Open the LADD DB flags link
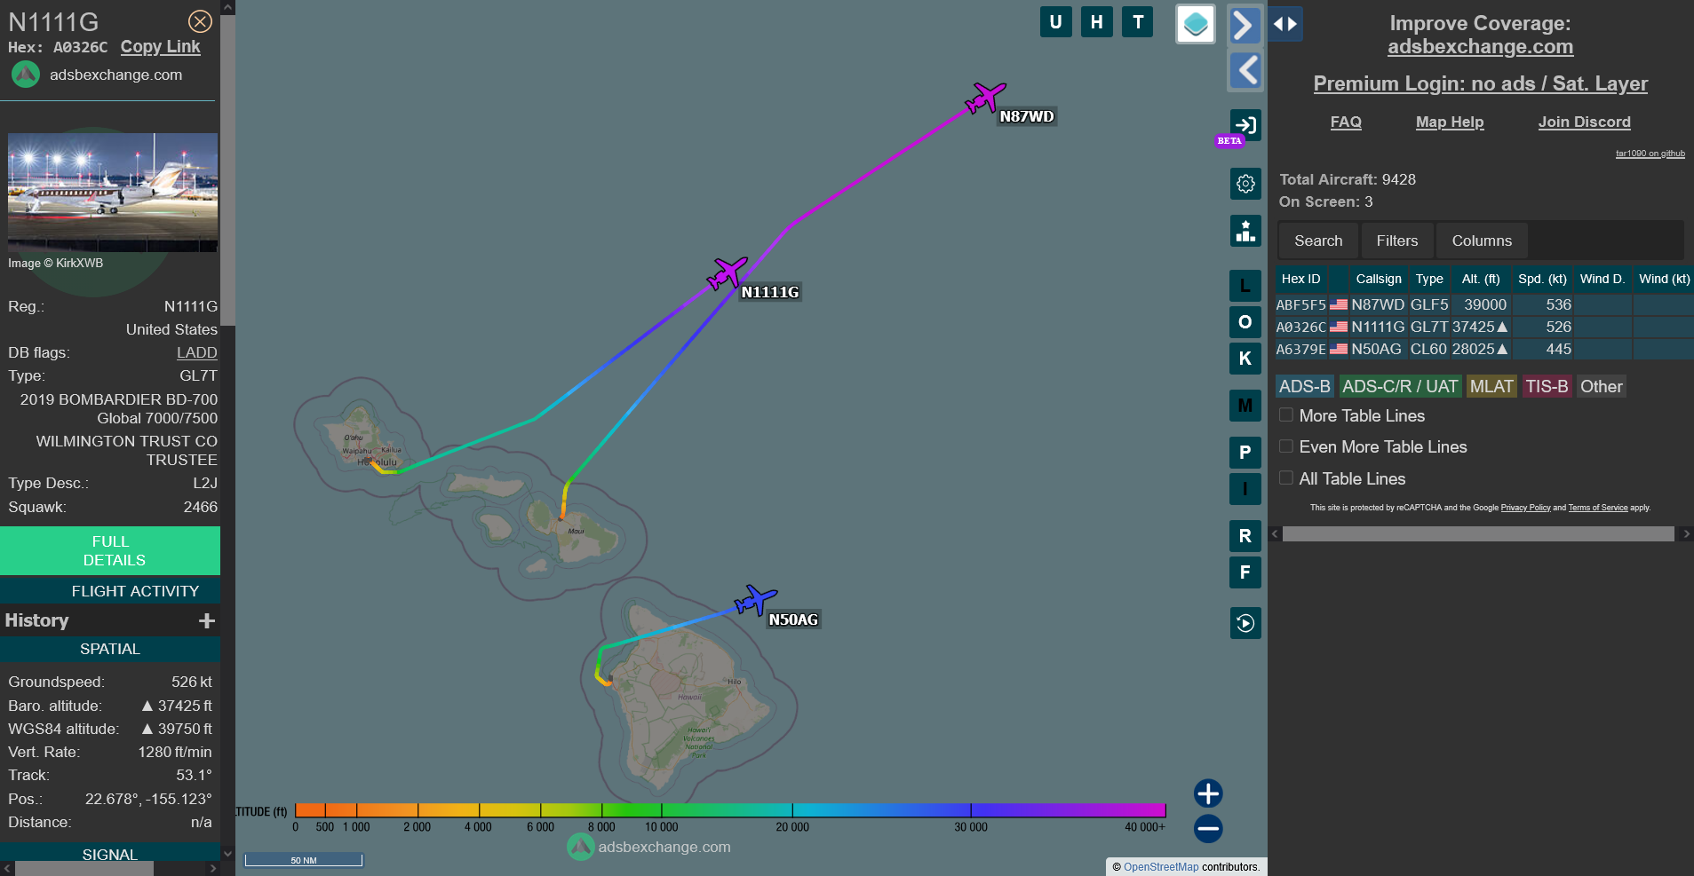 click(197, 352)
